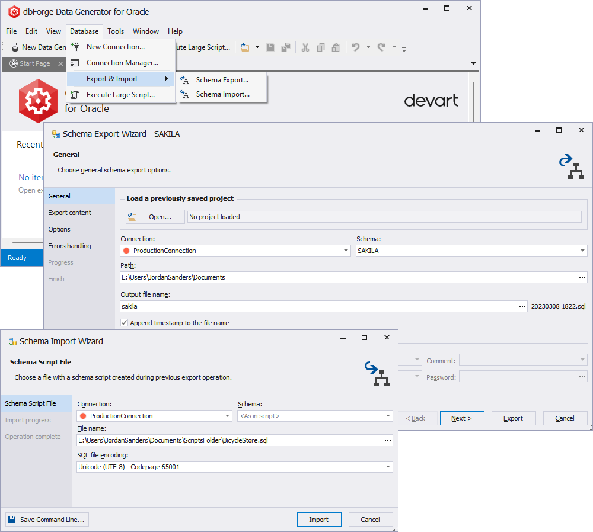Expand the SQL file encoding dropdown

(x=388, y=467)
